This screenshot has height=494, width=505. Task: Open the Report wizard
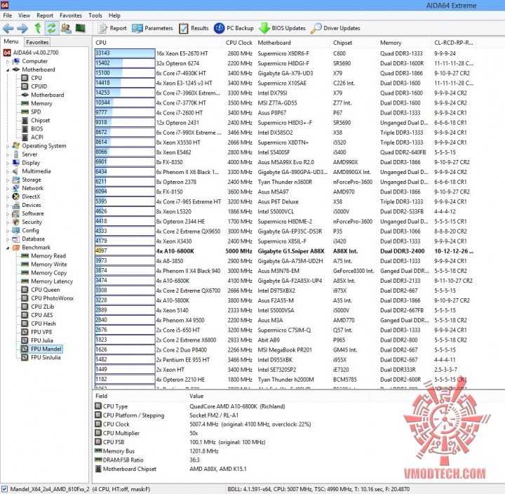(x=112, y=28)
